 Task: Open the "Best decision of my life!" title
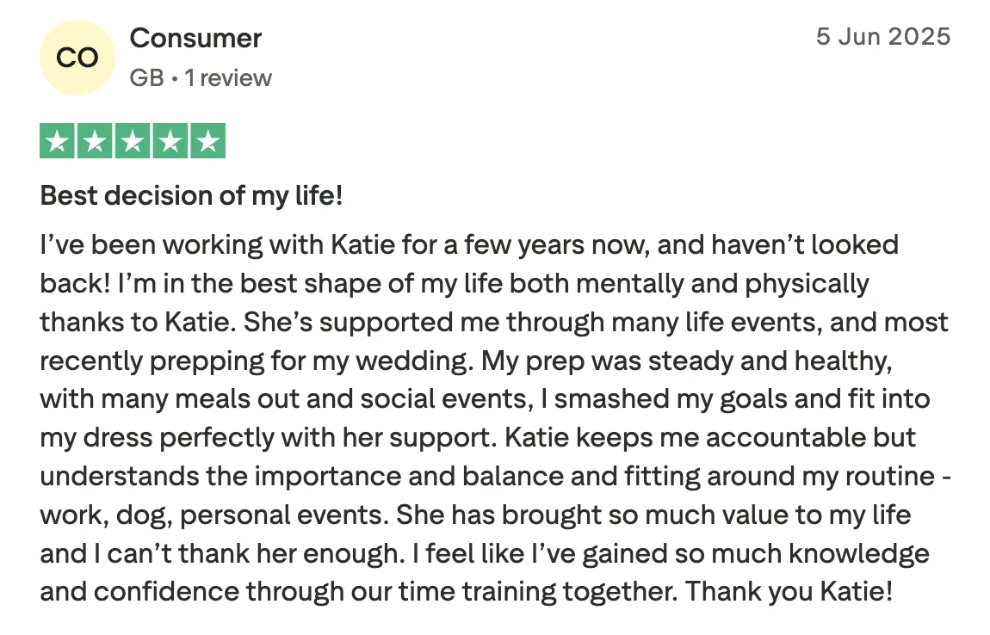[191, 196]
